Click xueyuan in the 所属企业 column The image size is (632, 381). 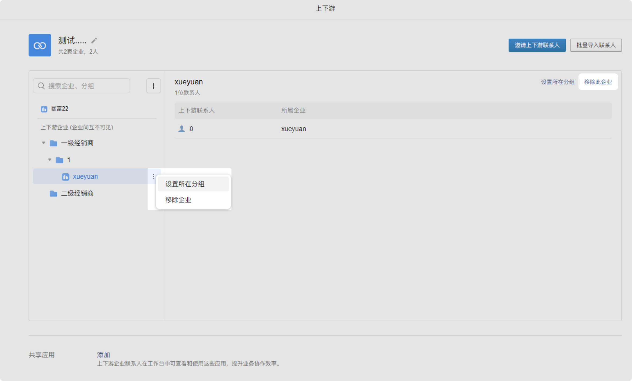[293, 129]
